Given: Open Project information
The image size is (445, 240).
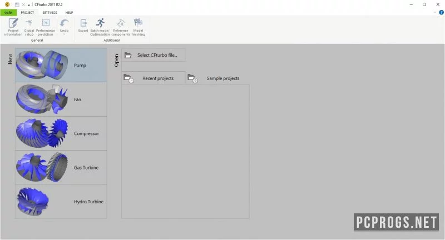Looking at the screenshot, I should pos(13,27).
